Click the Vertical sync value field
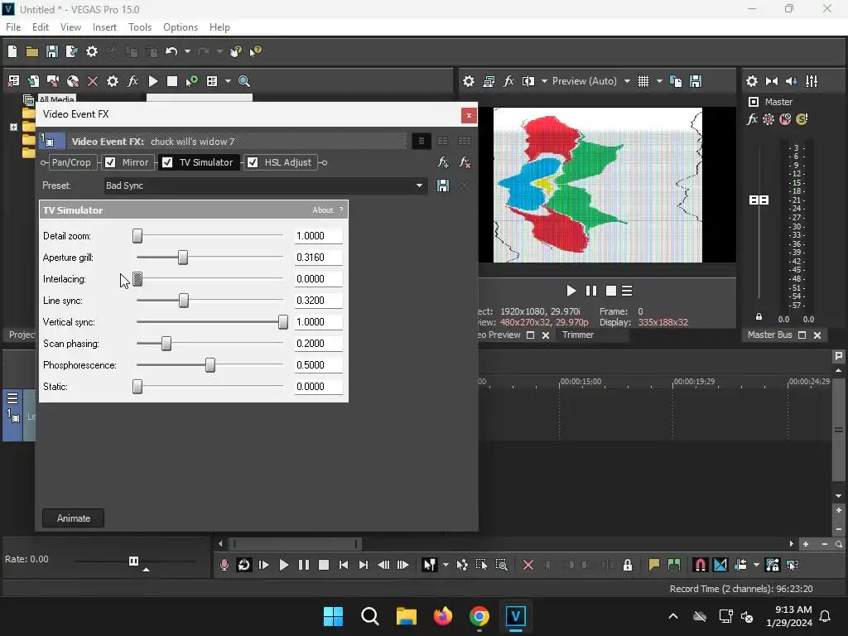Screen dimensions: 848x636 [x=319, y=322]
